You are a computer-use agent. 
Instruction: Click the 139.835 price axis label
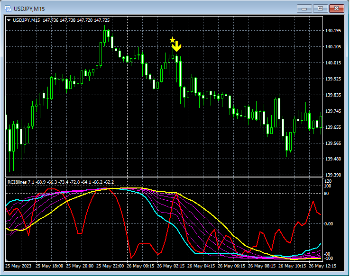(x=333, y=95)
